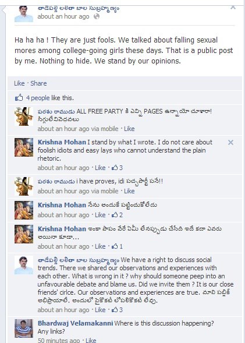Open post author's profile photo at top
Image resolution: width=245 pixels, height=343 pixels.
point(24,14)
